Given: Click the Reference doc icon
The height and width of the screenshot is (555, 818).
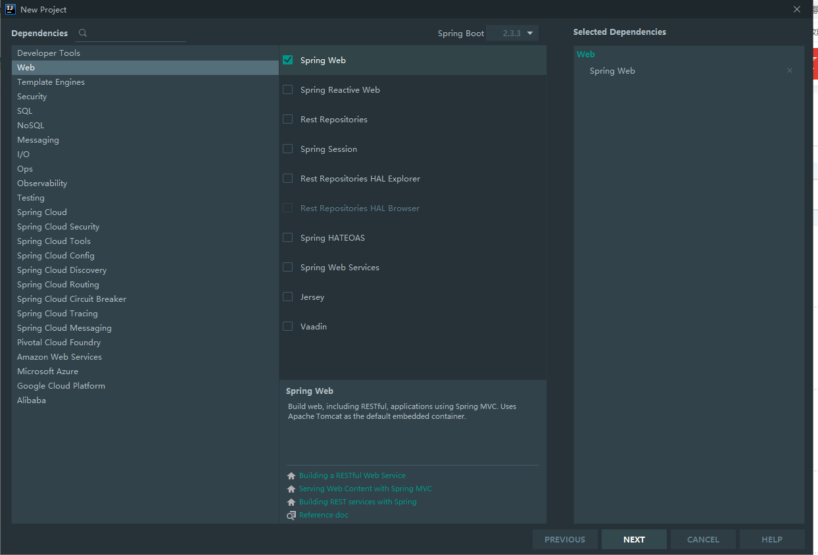Looking at the screenshot, I should click(291, 516).
